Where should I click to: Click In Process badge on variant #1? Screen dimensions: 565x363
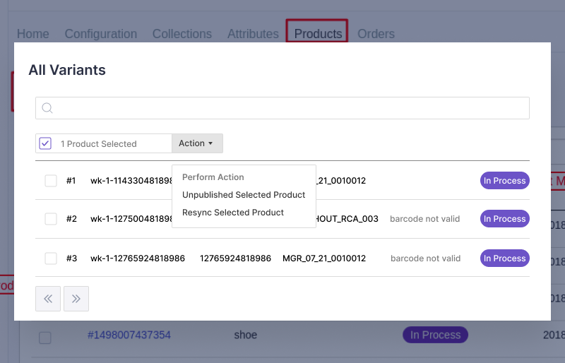(504, 181)
